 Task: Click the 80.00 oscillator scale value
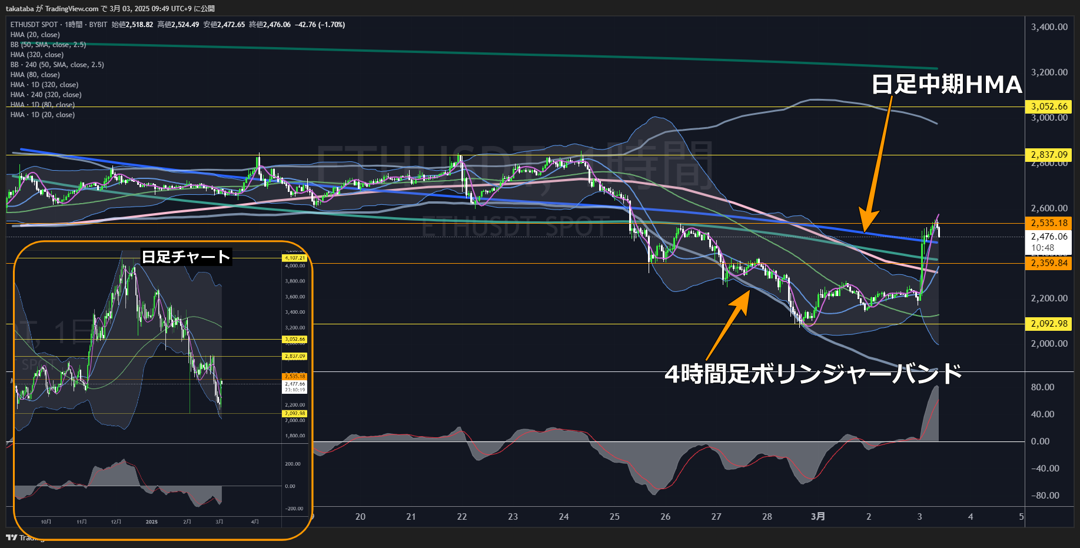pos(1042,387)
